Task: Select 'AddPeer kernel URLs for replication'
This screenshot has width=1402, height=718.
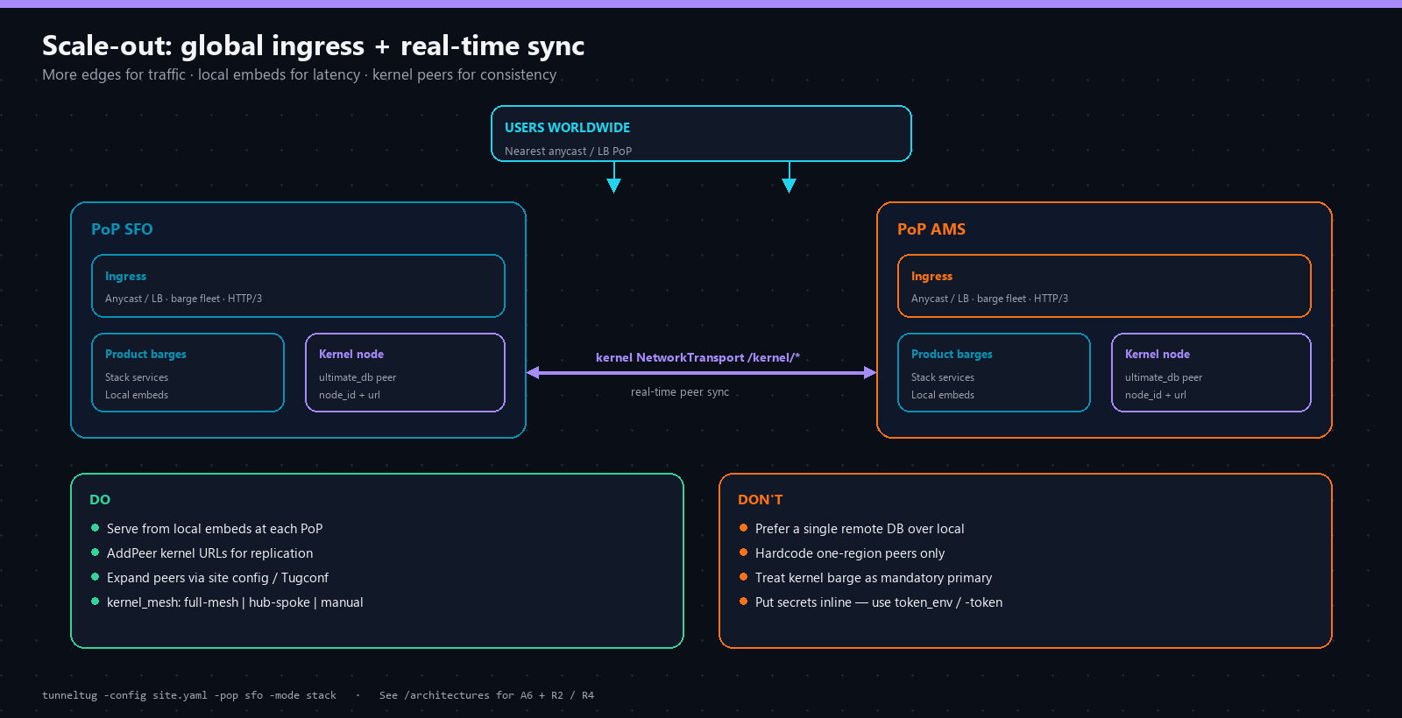Action: (x=210, y=553)
